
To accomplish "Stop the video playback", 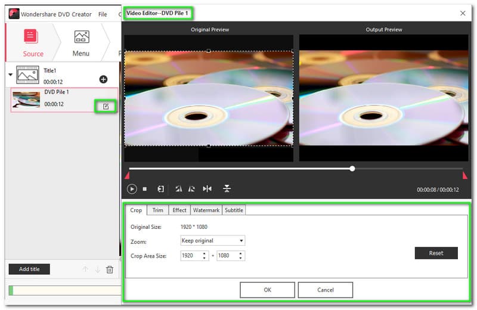I will (x=145, y=189).
